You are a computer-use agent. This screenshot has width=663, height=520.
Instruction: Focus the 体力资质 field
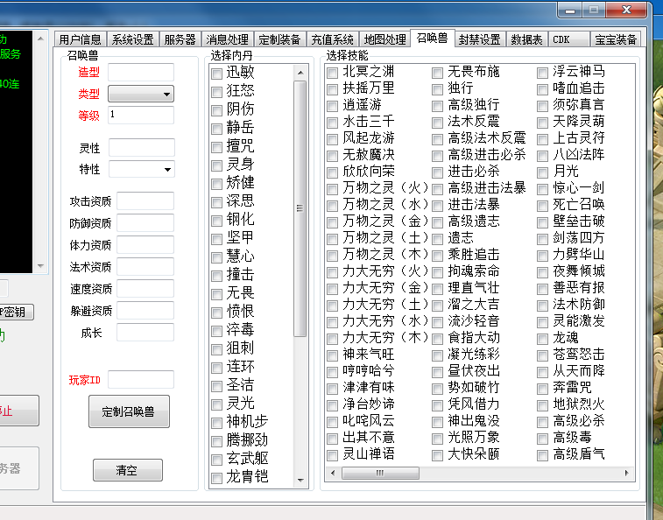[x=145, y=245]
